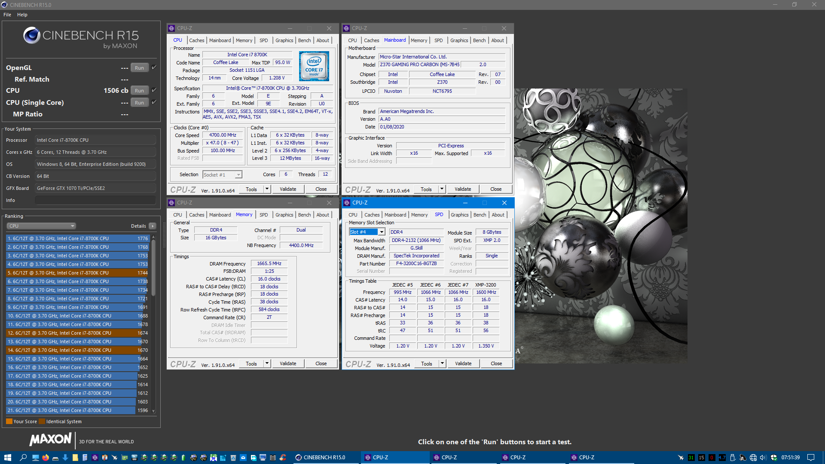Expand Tools arrow in Mainboard tab window
This screenshot has height=464, width=825.
point(442,189)
